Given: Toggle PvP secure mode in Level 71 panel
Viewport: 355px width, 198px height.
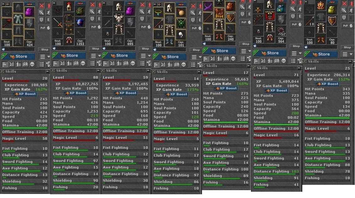Looking at the screenshot, I should click(x=296, y=24).
